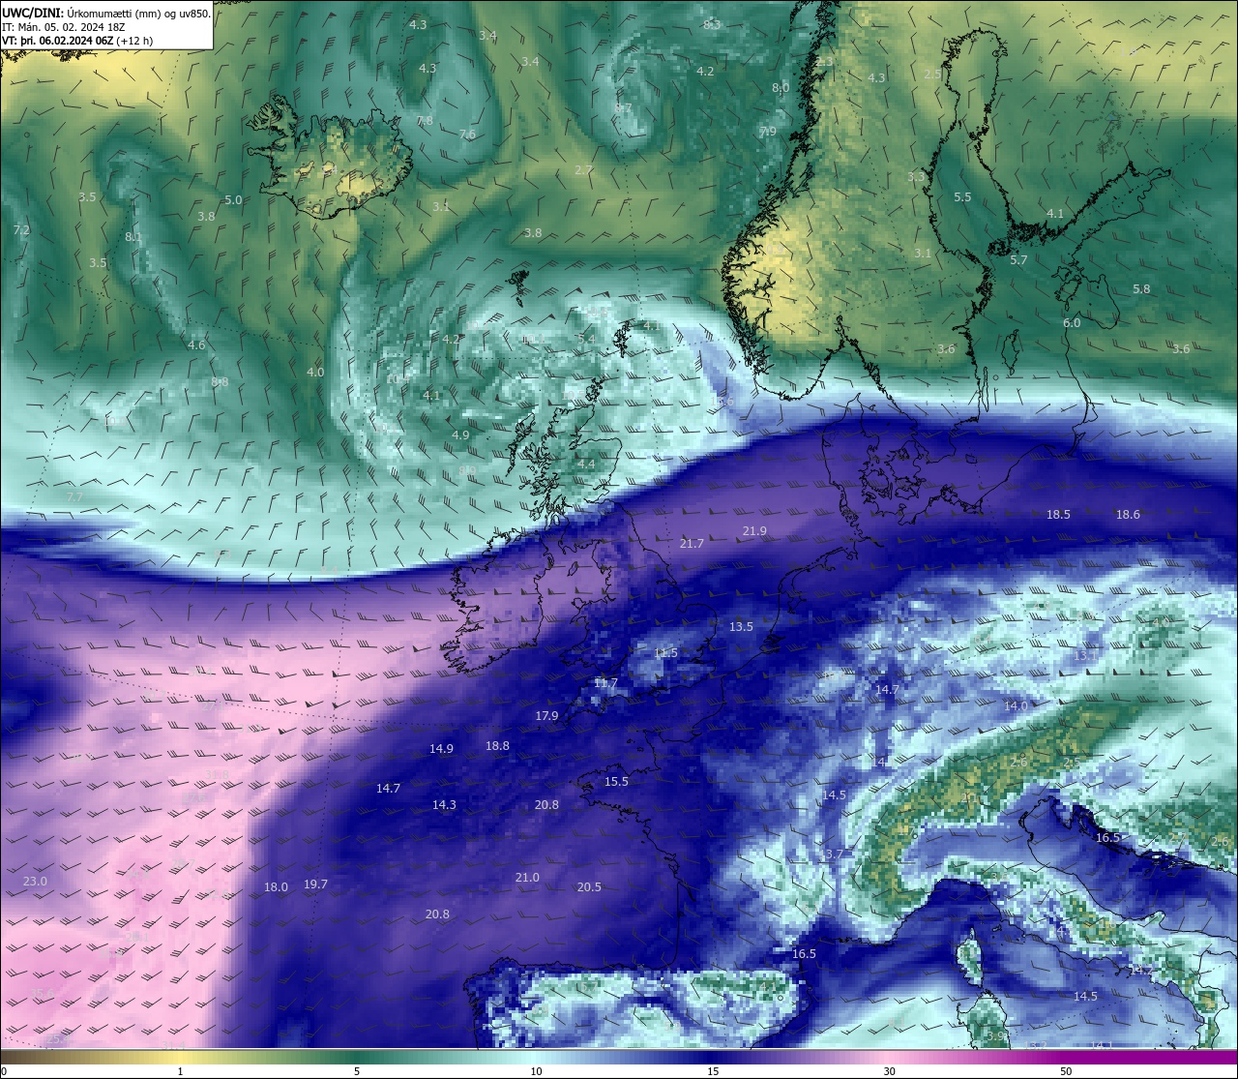
Task: Click the map value 7.6
Action: coord(467,134)
